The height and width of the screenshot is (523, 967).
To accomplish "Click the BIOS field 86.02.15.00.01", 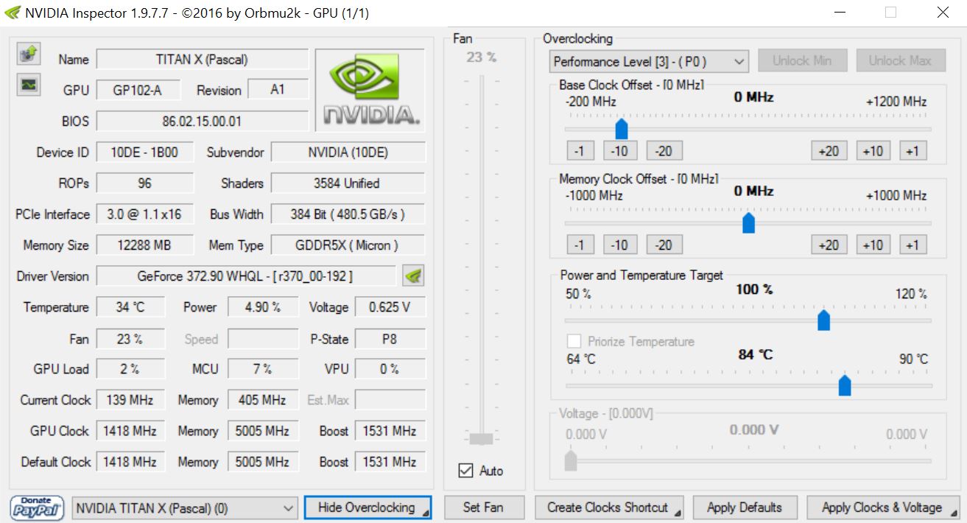I will point(203,121).
